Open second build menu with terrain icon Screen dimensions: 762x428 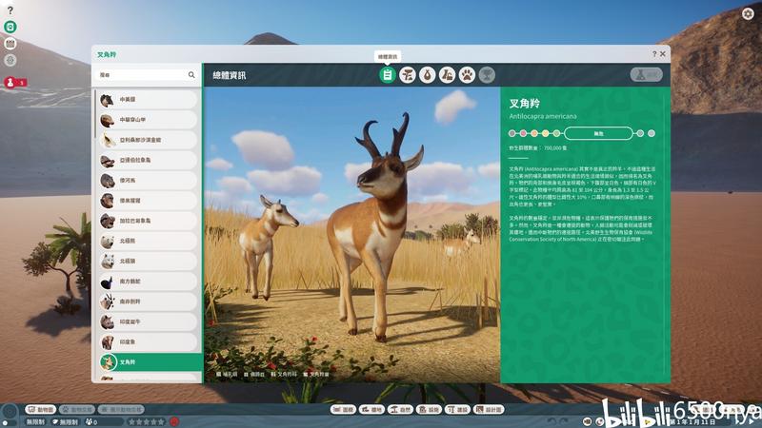371,410
